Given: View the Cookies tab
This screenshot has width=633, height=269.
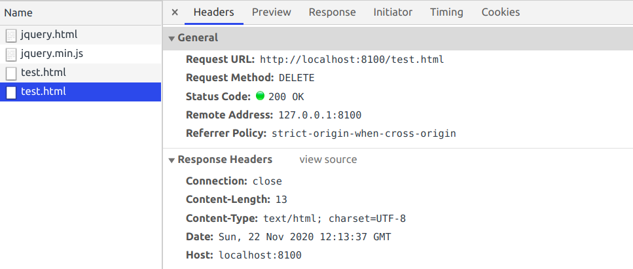Looking at the screenshot, I should point(500,12).
